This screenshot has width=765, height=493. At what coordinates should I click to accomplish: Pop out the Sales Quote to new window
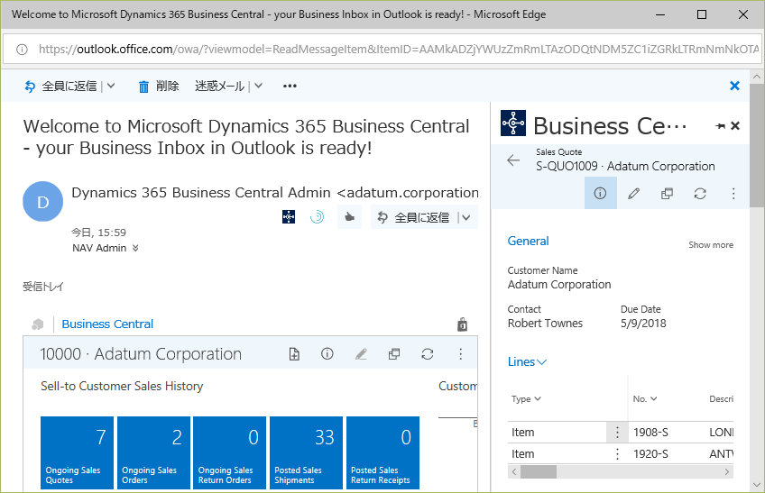[667, 194]
